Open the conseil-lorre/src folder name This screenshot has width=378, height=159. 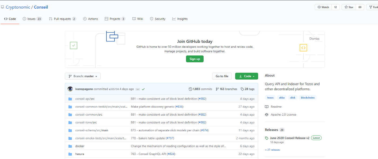[x=86, y=122]
